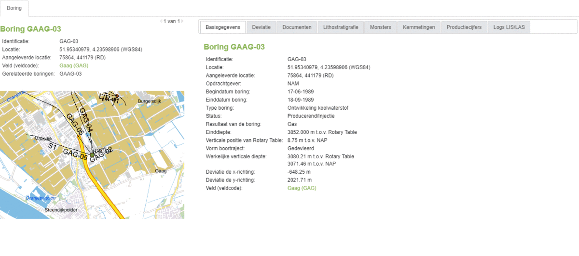Open the Logs LIS/LAS tab

[509, 27]
